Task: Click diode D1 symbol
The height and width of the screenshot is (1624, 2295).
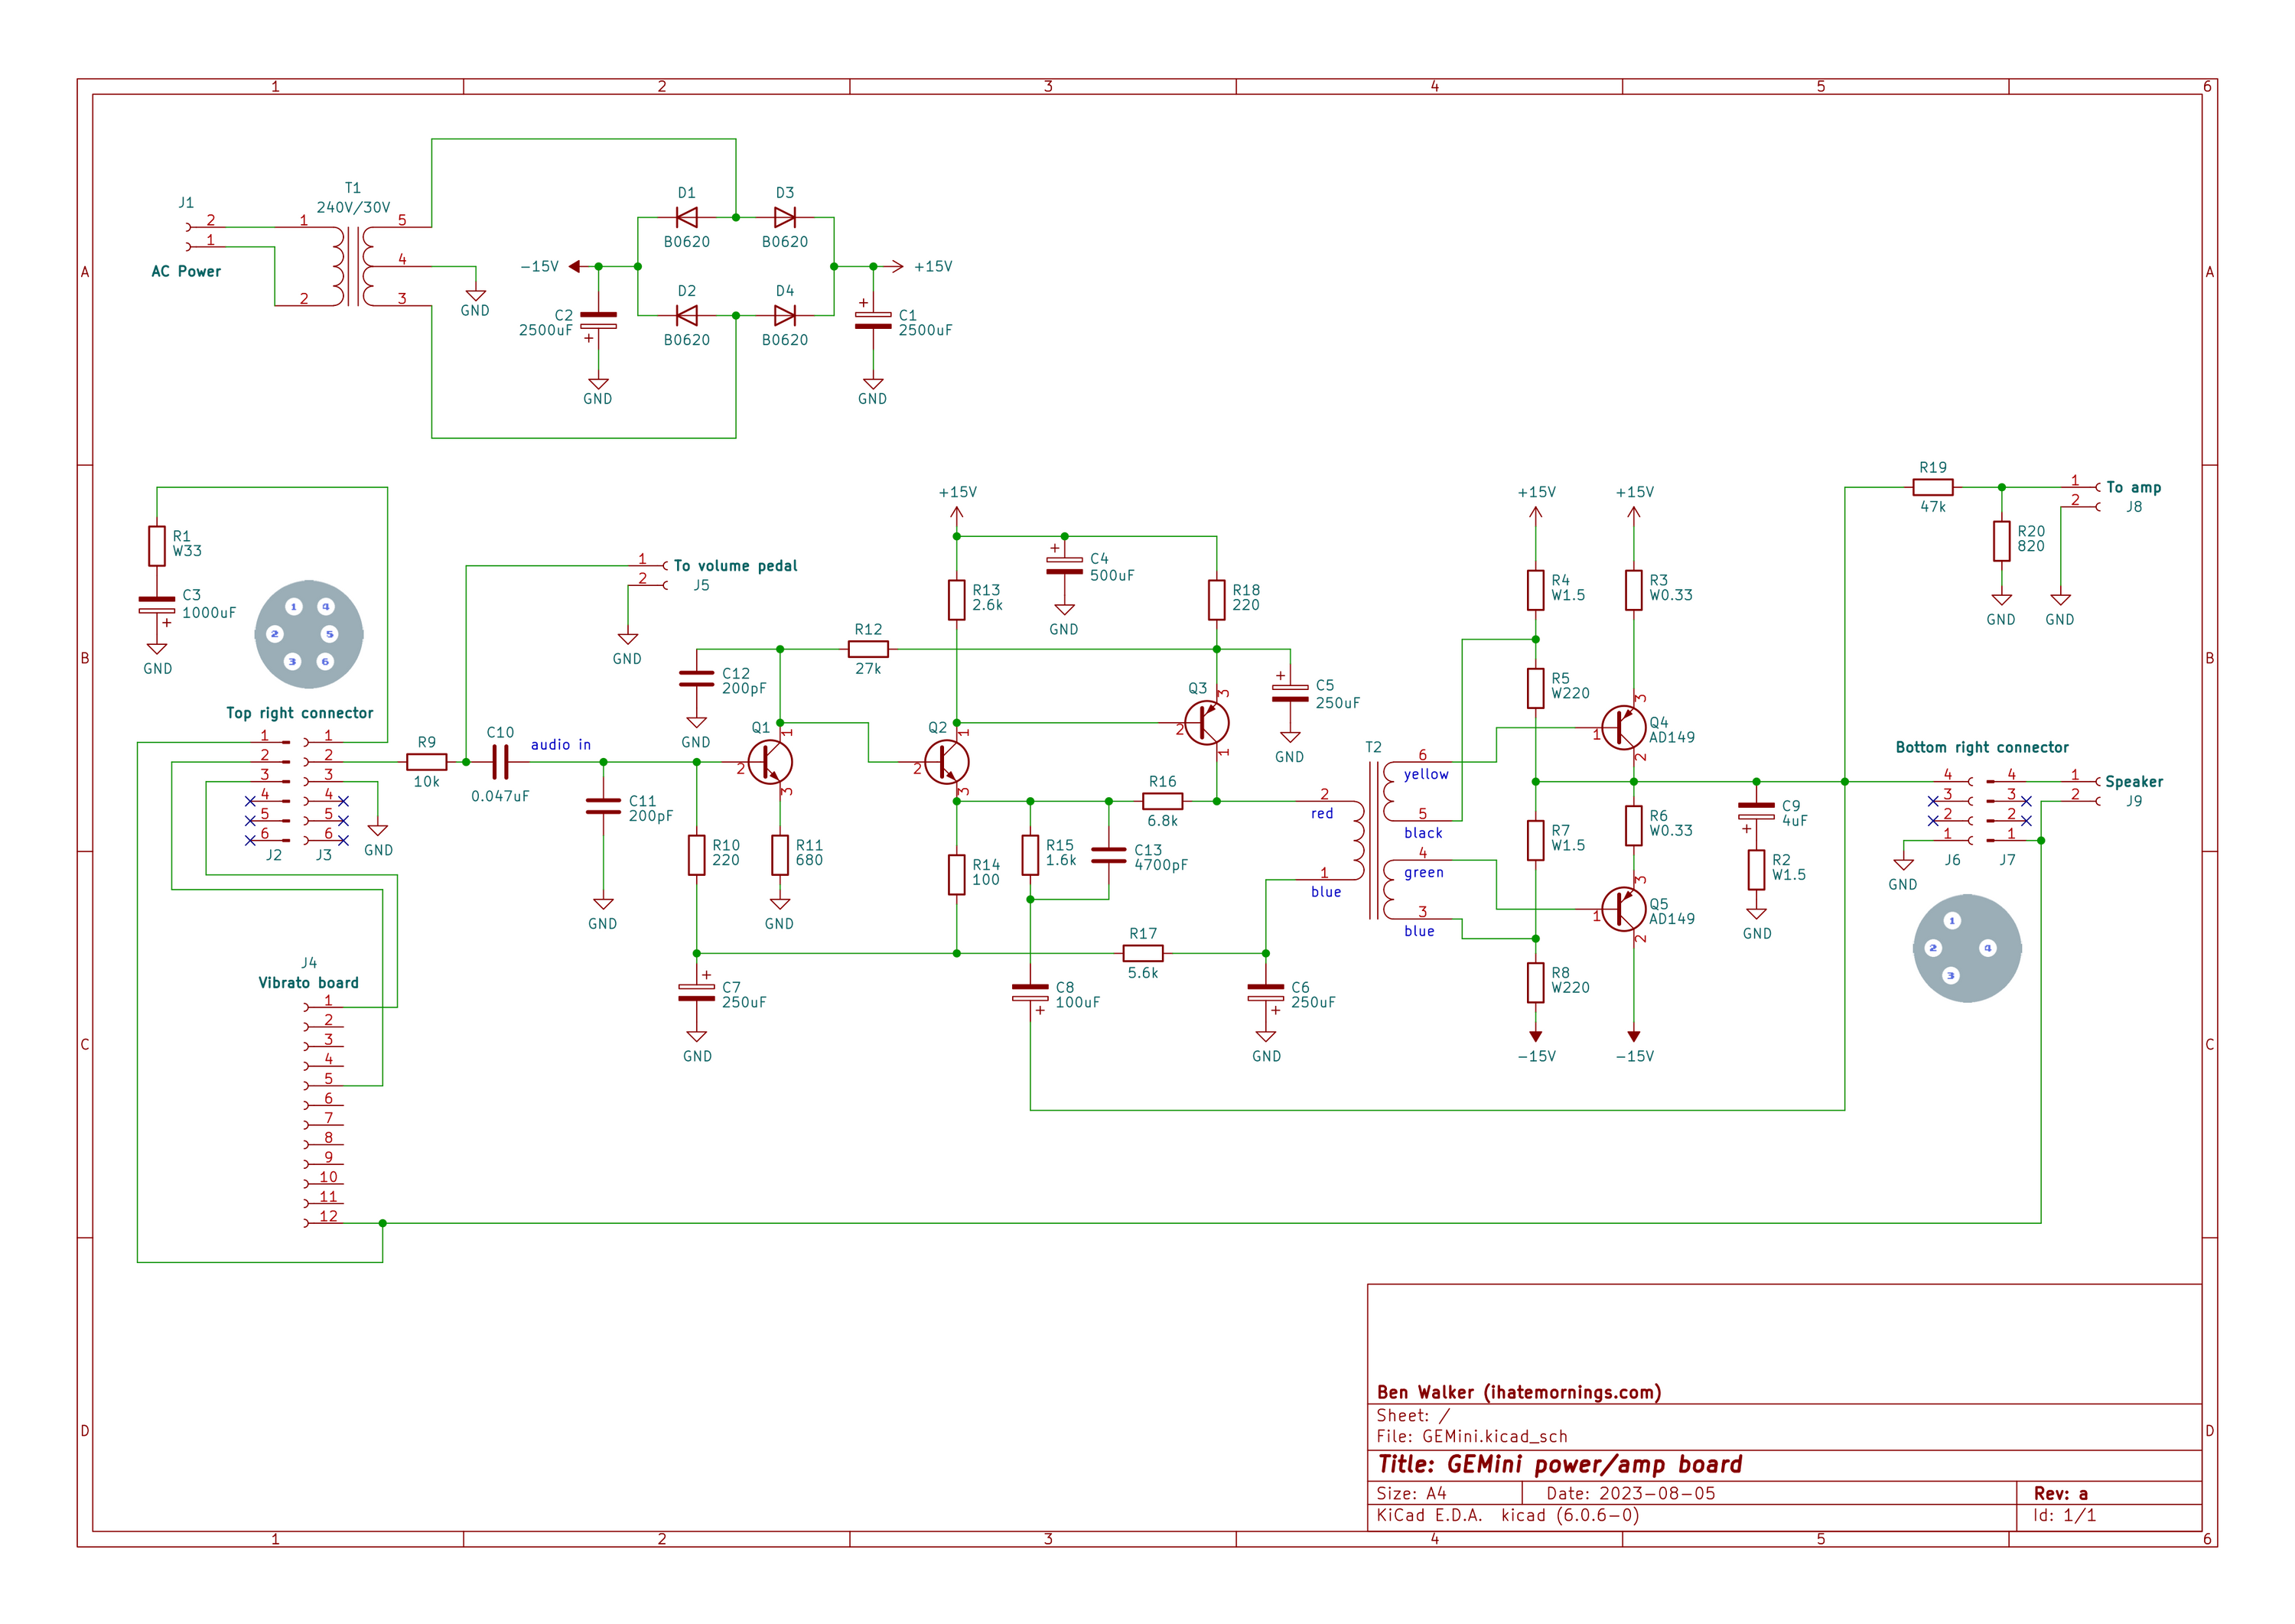Action: [x=687, y=217]
